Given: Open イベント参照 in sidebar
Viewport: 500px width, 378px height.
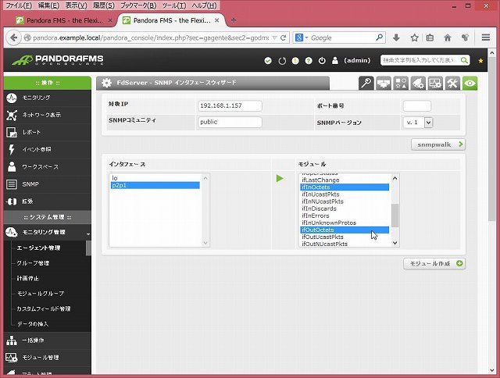Looking at the screenshot, I should click(47, 149).
